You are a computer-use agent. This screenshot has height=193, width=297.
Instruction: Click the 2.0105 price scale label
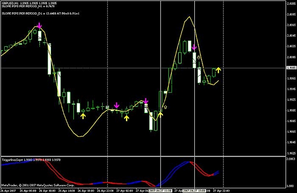click(291, 4)
